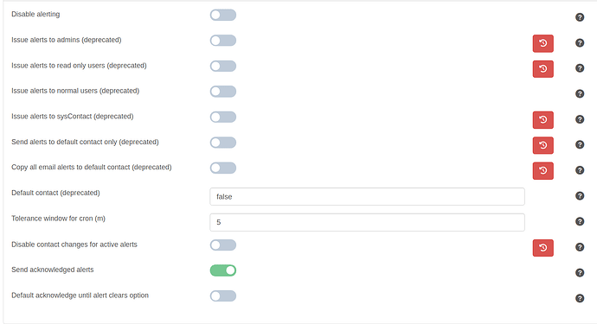
Task: Focus the Default contact input field
Action: (367, 197)
